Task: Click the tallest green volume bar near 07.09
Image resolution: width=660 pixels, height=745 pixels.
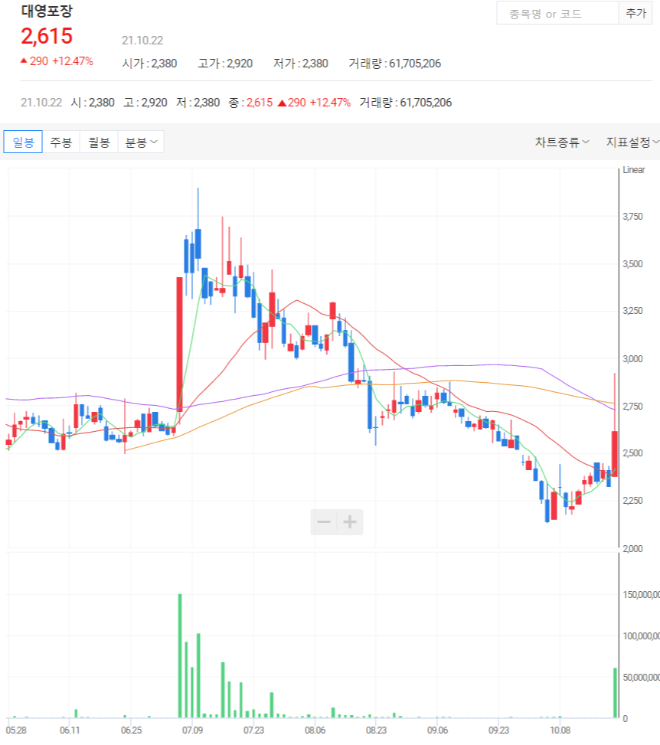Action: 180,655
